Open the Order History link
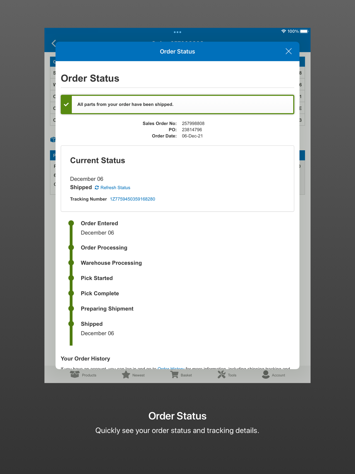Viewport: 355px width, 474px height. (x=171, y=368)
